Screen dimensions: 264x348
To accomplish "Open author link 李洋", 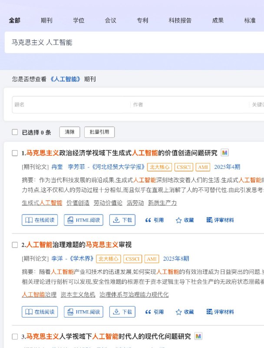I will pos(57,258).
